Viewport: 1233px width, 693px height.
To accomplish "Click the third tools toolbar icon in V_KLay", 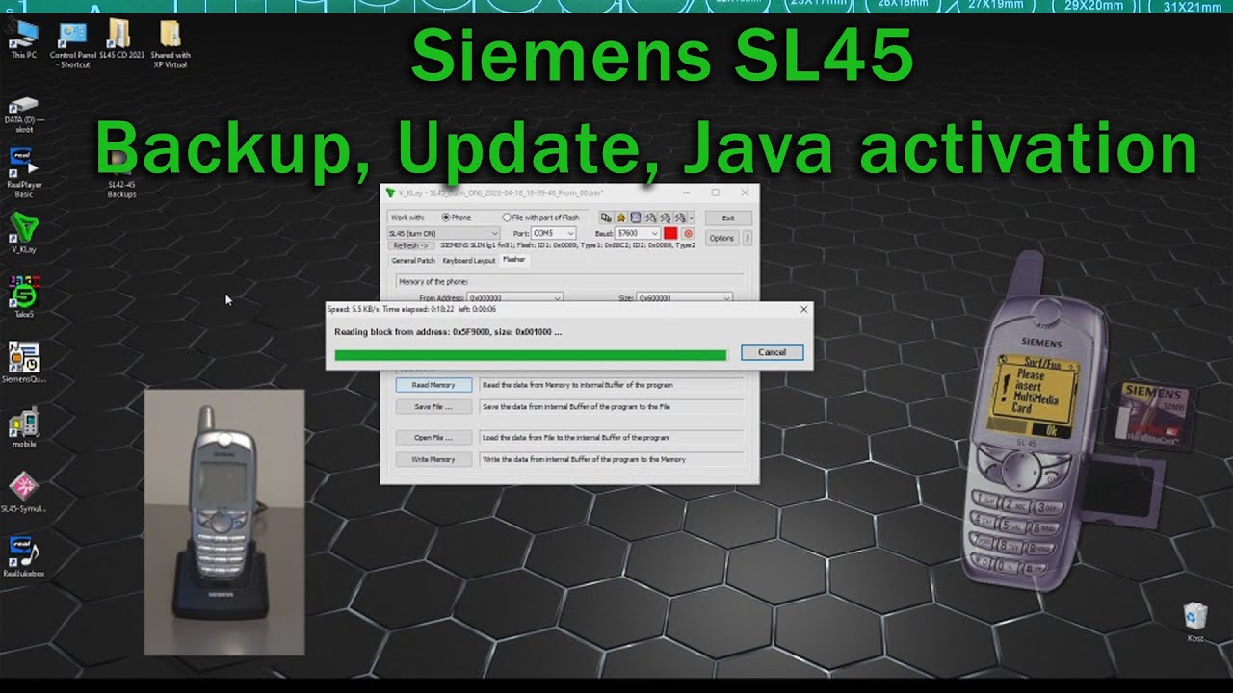I will point(680,218).
